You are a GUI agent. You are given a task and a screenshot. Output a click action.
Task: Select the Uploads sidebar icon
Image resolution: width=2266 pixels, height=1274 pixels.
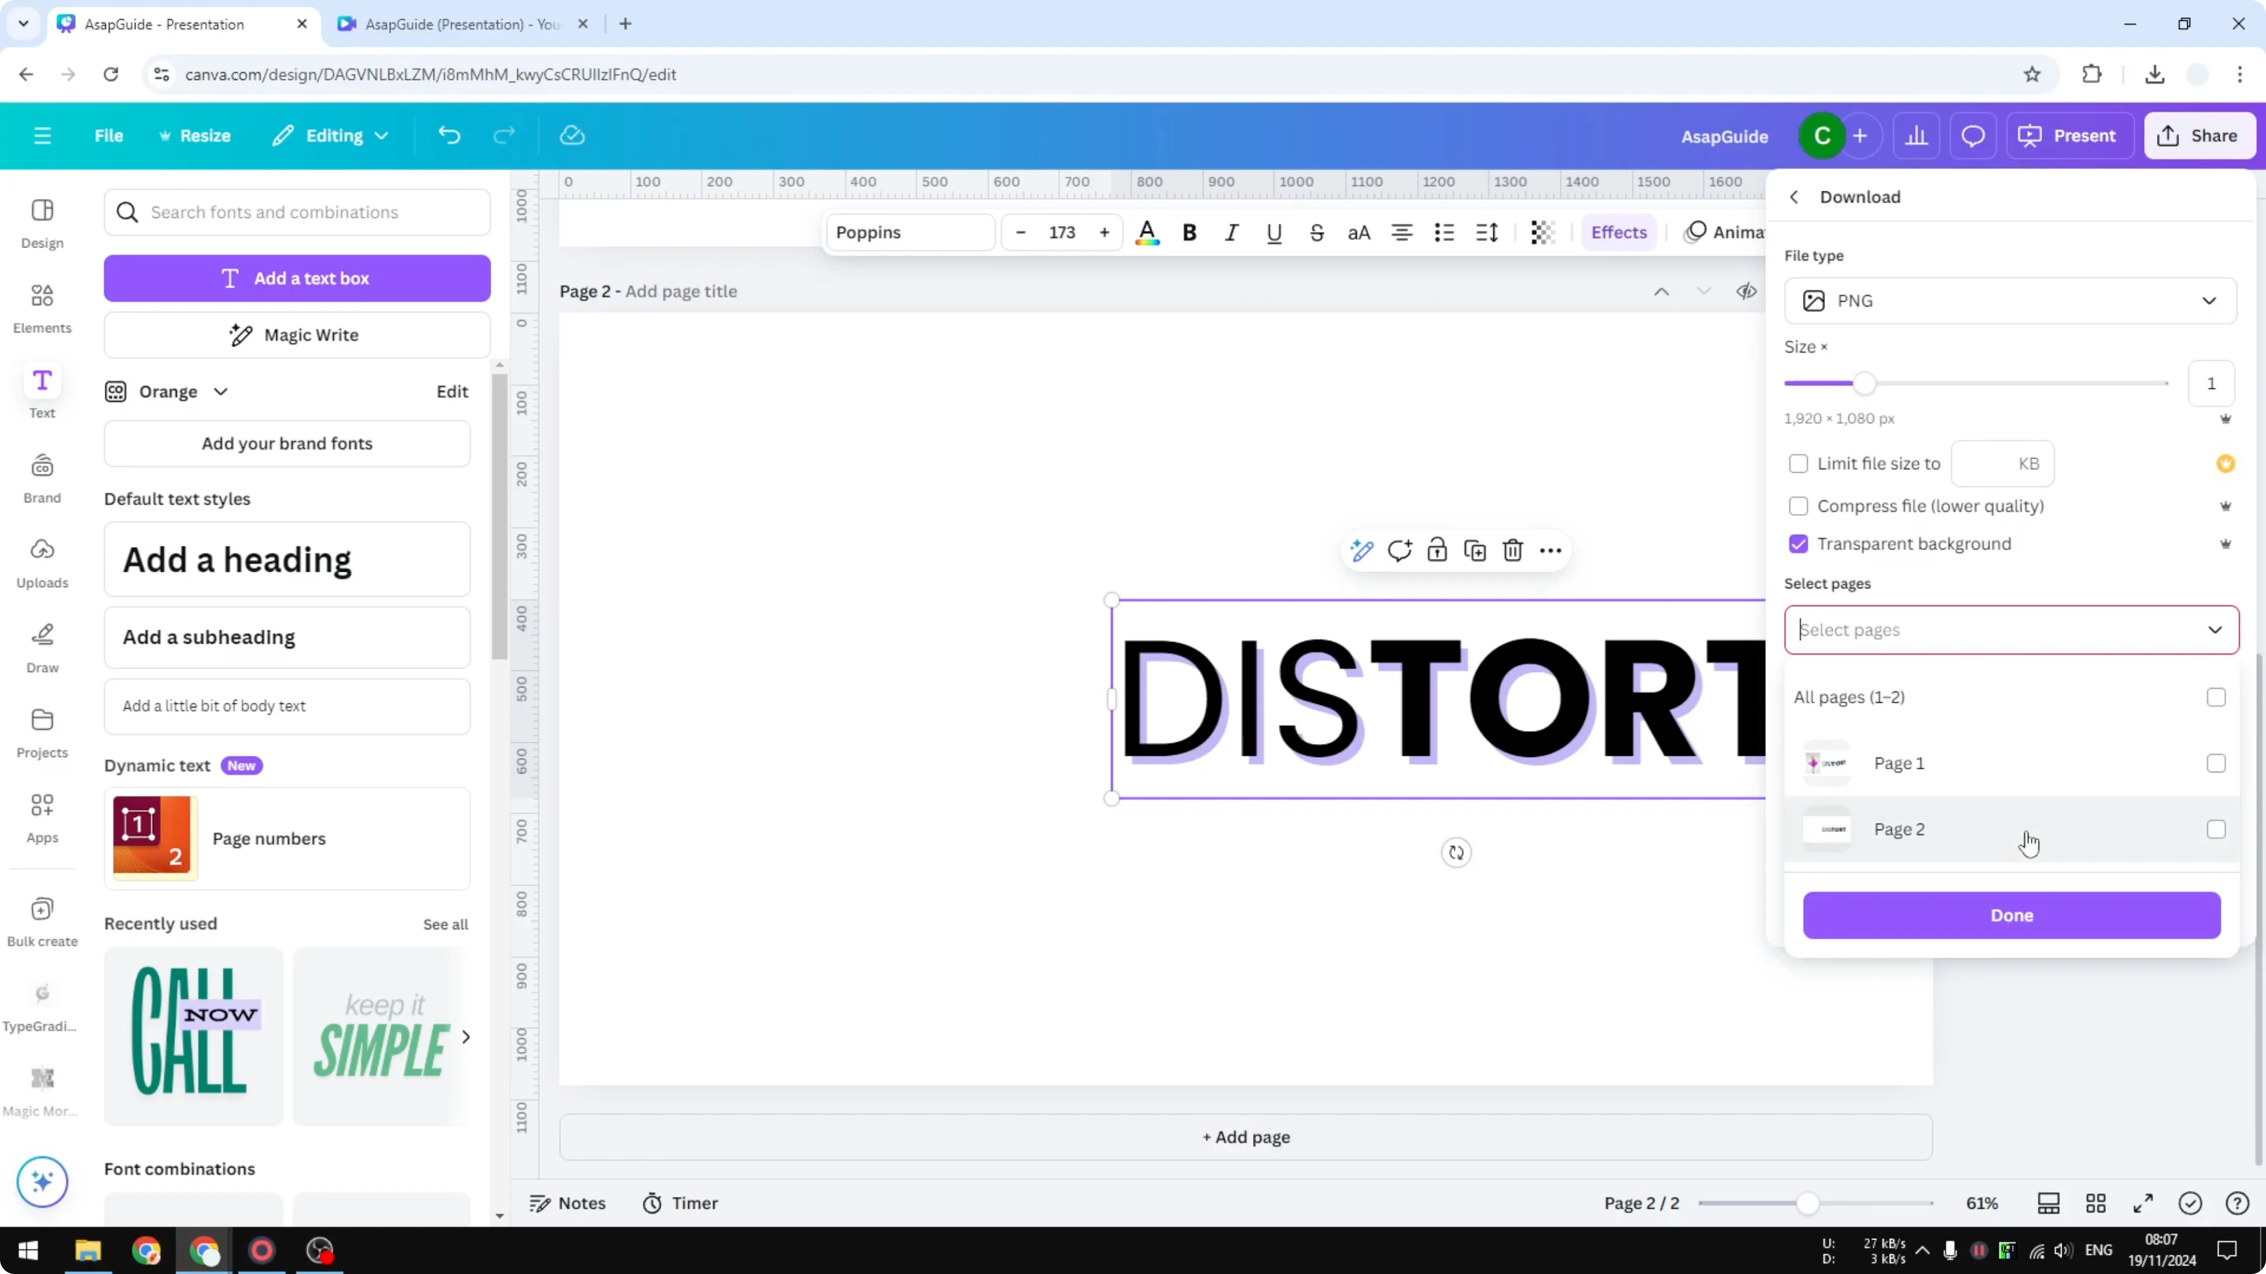(41, 560)
